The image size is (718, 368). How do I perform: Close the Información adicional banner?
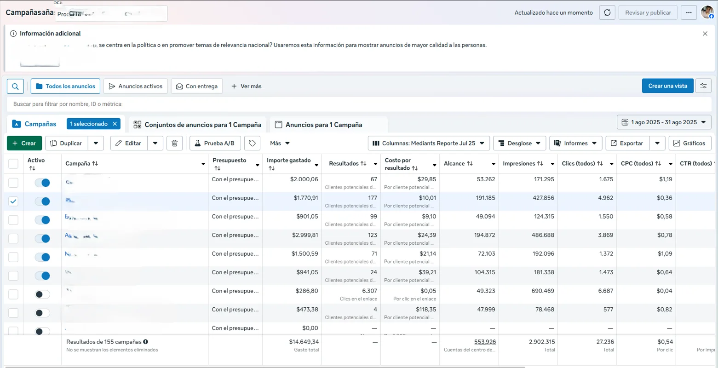(705, 34)
